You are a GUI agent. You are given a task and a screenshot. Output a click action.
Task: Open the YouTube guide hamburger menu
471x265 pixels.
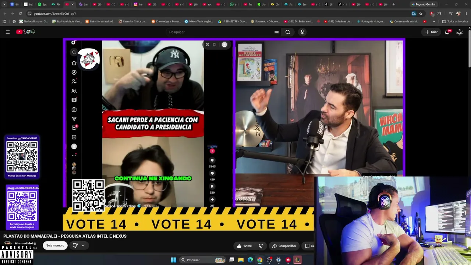(7, 32)
